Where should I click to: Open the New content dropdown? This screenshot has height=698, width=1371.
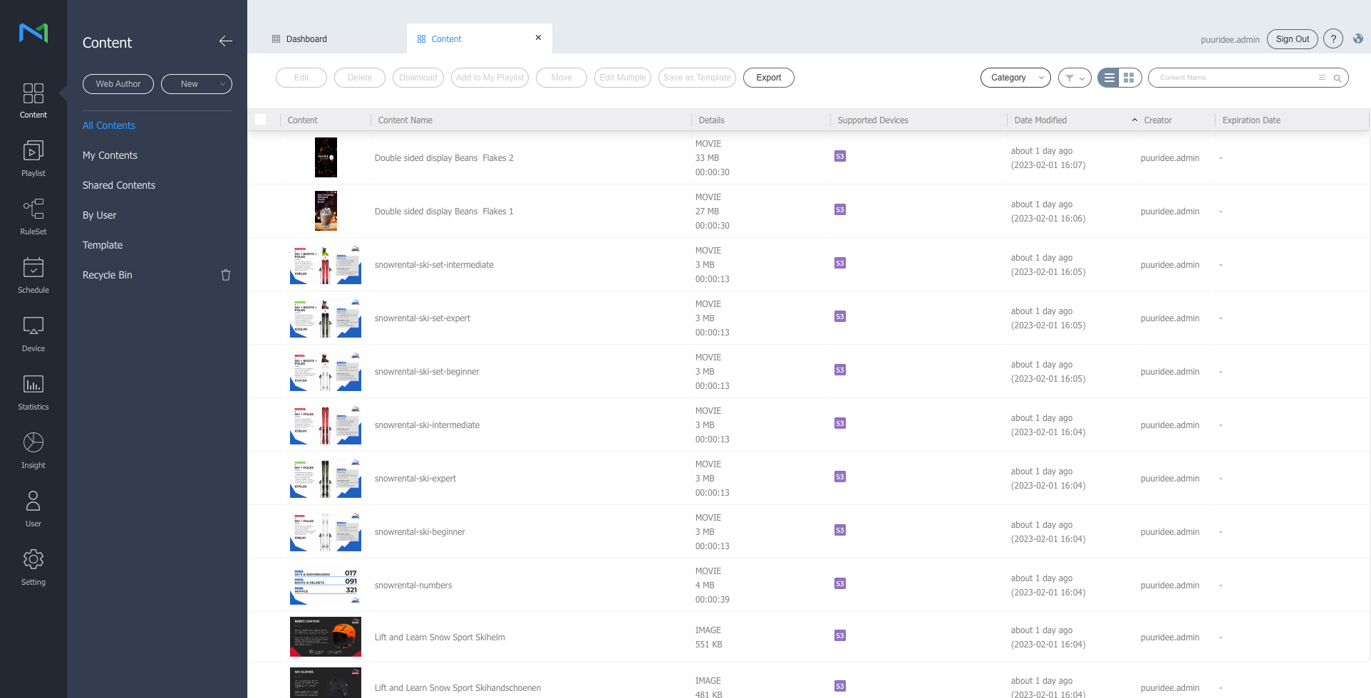click(197, 84)
